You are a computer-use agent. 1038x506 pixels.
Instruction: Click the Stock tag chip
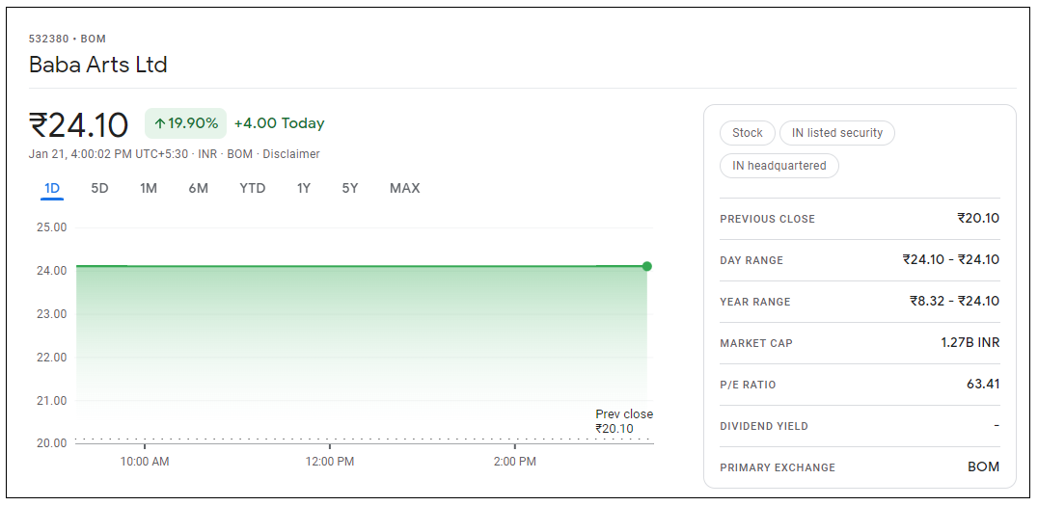[x=747, y=133]
